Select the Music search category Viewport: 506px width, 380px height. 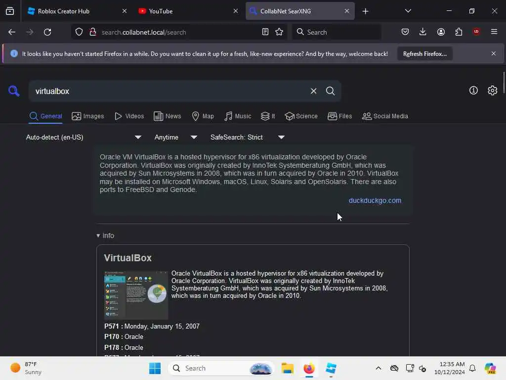[x=238, y=116]
